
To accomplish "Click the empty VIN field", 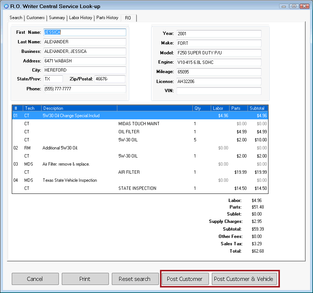I will (218, 91).
